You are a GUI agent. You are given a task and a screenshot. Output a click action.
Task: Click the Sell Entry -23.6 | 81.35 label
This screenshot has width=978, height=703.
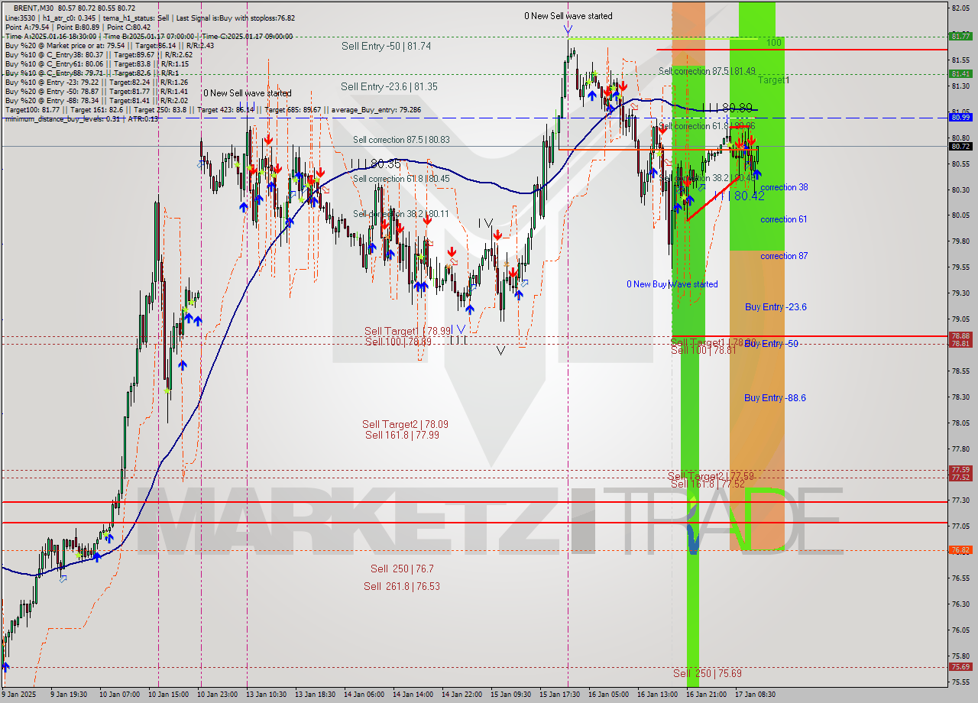pyautogui.click(x=389, y=86)
